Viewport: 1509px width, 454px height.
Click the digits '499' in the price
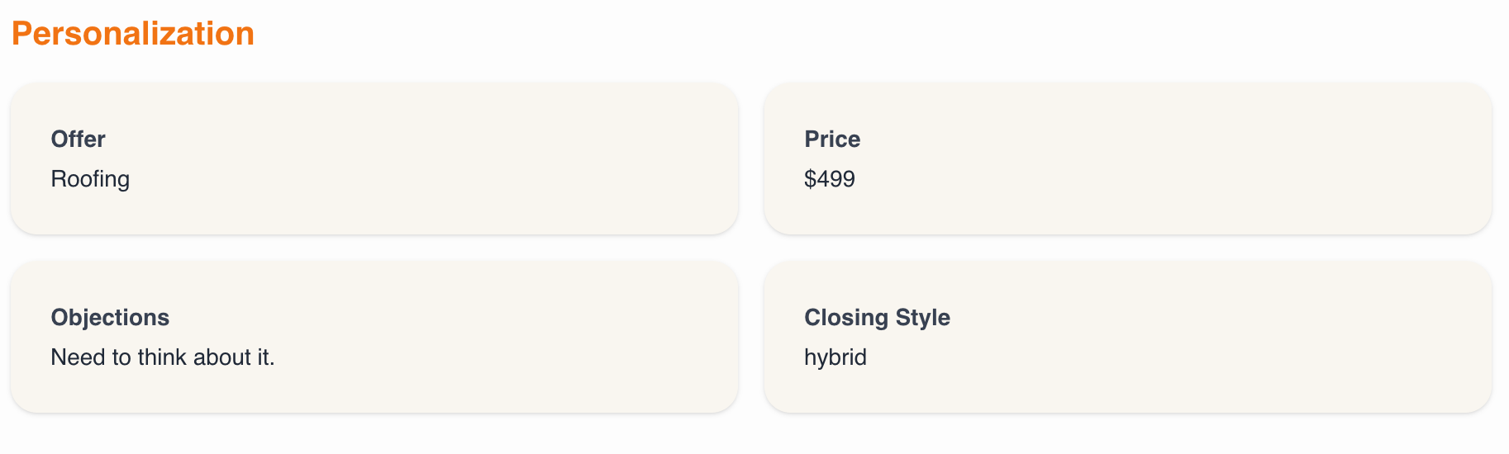(835, 179)
